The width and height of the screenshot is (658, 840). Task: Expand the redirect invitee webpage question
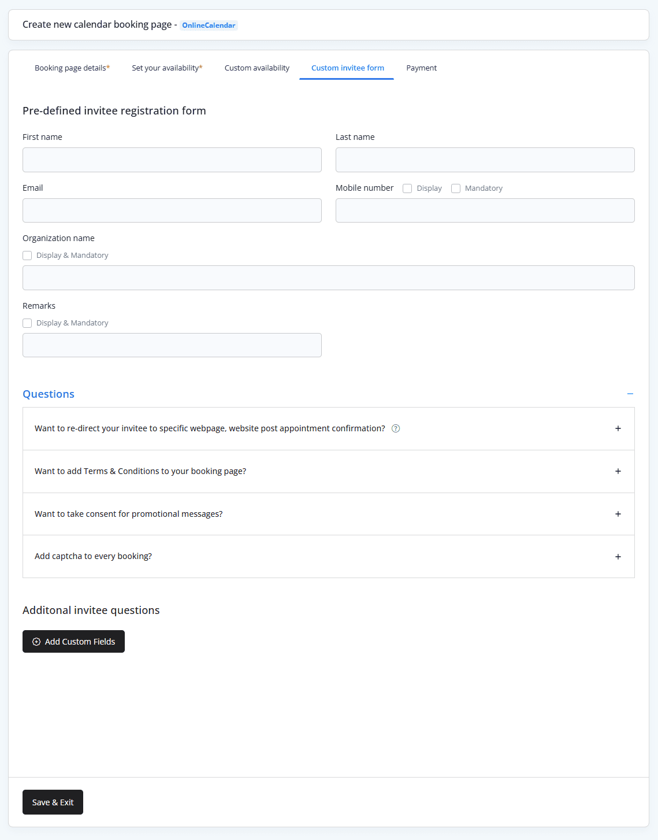618,428
